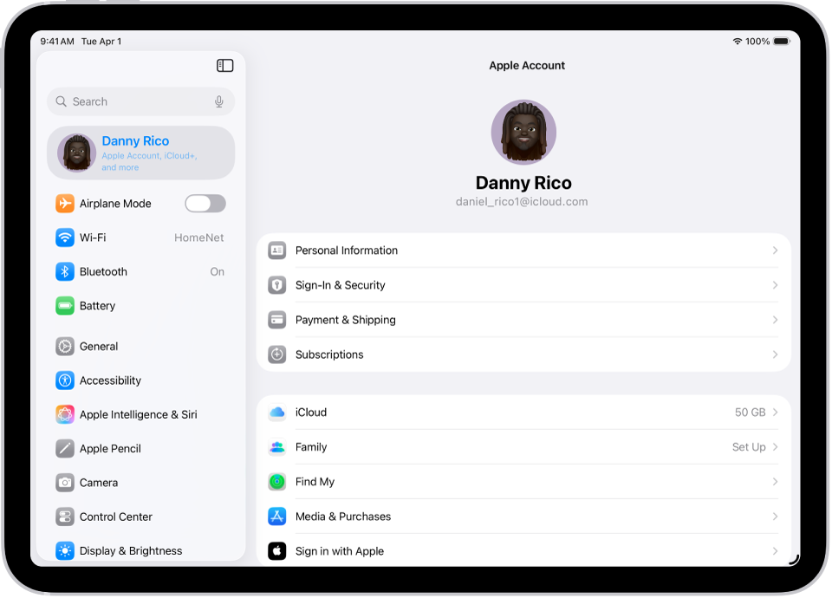832x598 pixels.
Task: Click the iCloud cloud icon
Action: click(x=276, y=412)
